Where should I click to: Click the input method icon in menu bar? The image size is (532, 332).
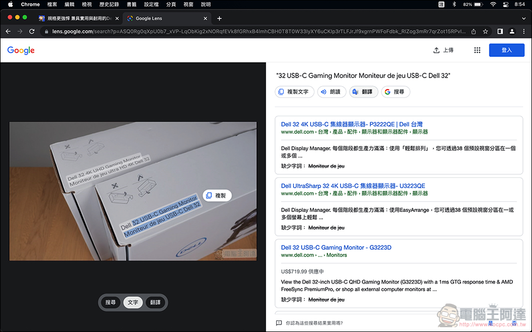click(441, 4)
